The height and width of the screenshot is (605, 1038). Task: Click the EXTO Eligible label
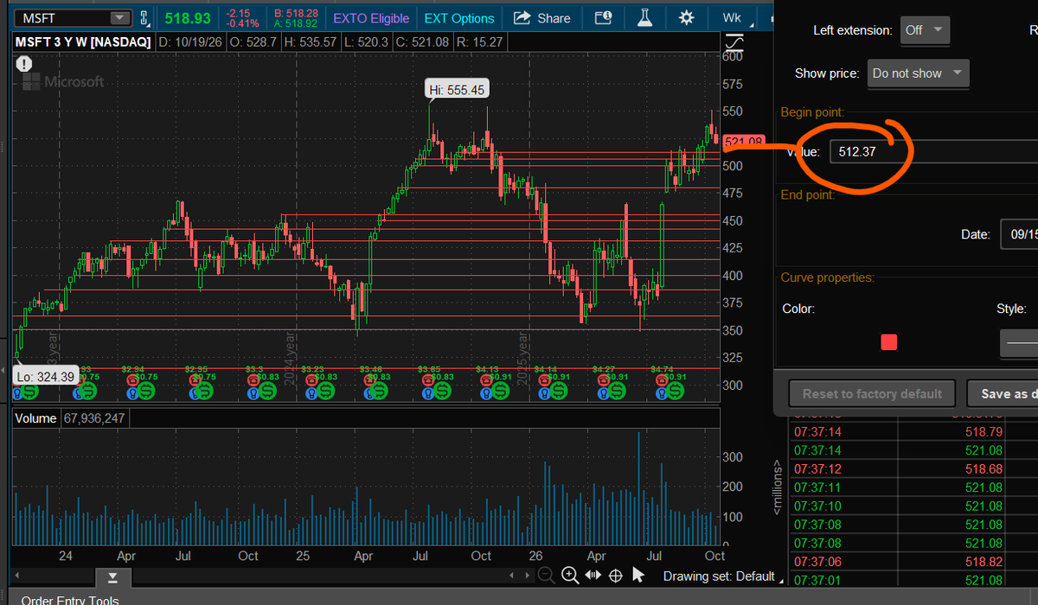[x=372, y=18]
